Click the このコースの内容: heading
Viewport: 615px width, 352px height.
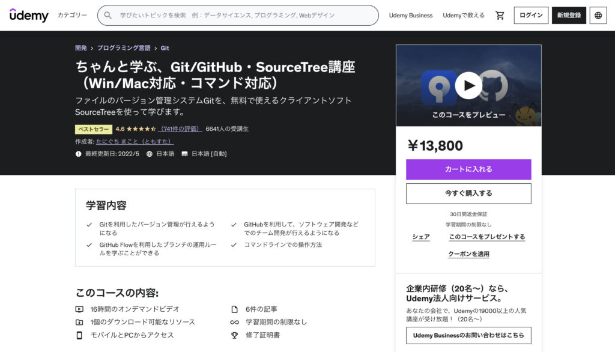[x=117, y=293]
